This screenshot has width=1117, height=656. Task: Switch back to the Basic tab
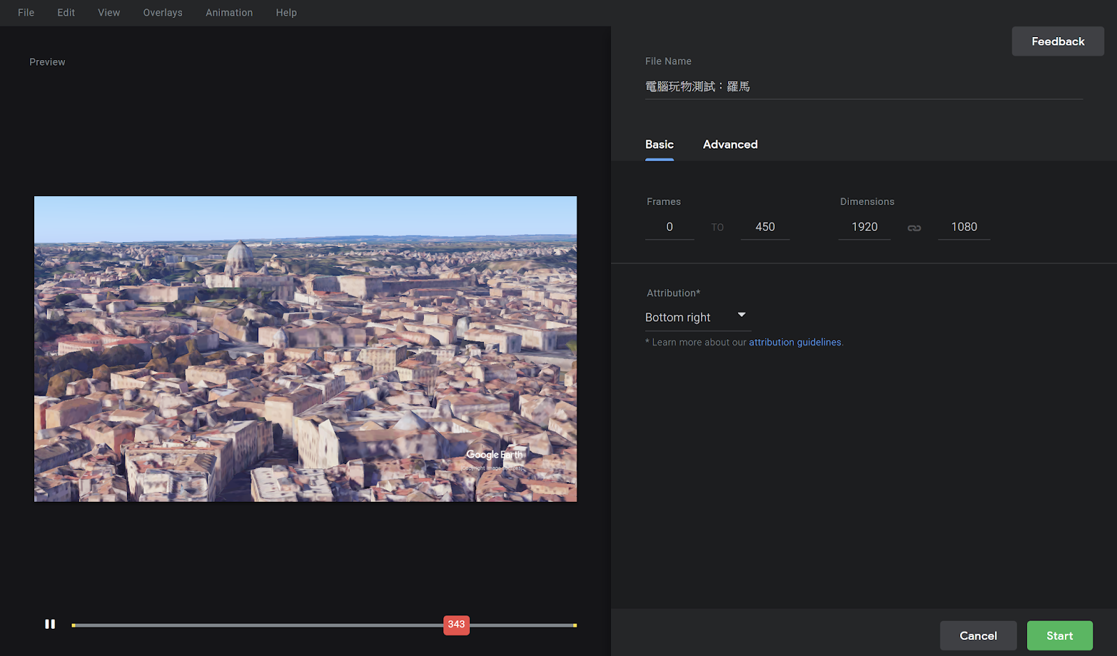(x=659, y=144)
